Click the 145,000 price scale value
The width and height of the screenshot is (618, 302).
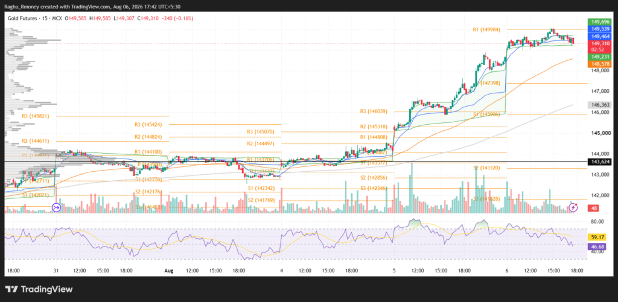[x=600, y=133]
